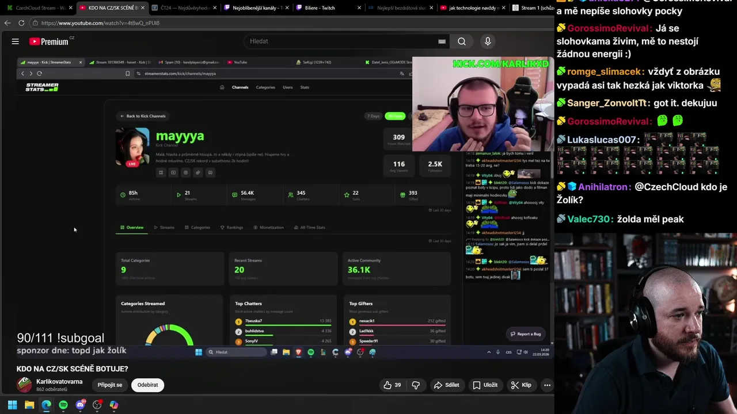Select the Monetization tab in StreamerStats
This screenshot has width=737, height=414.
[x=268, y=228]
